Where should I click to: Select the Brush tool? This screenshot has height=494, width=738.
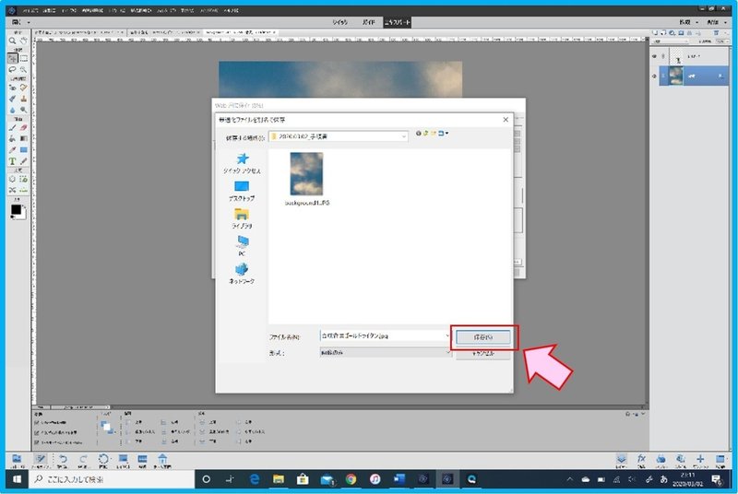(x=13, y=127)
